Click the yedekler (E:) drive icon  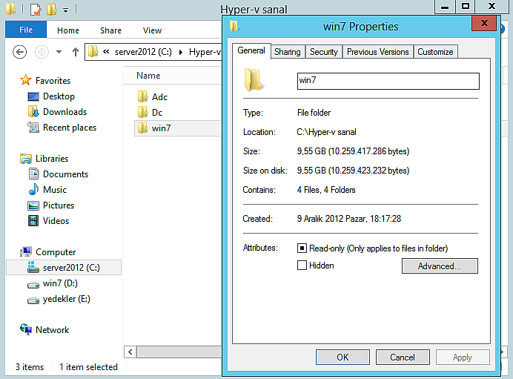pyautogui.click(x=33, y=300)
